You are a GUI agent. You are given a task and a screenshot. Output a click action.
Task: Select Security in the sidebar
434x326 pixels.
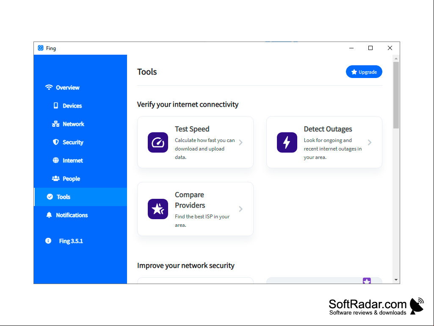tap(80, 142)
